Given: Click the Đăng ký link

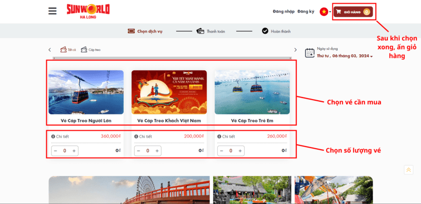Looking at the screenshot, I should [x=306, y=12].
